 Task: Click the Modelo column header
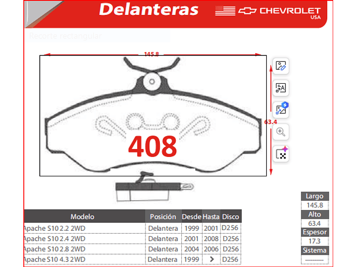(x=82, y=216)
